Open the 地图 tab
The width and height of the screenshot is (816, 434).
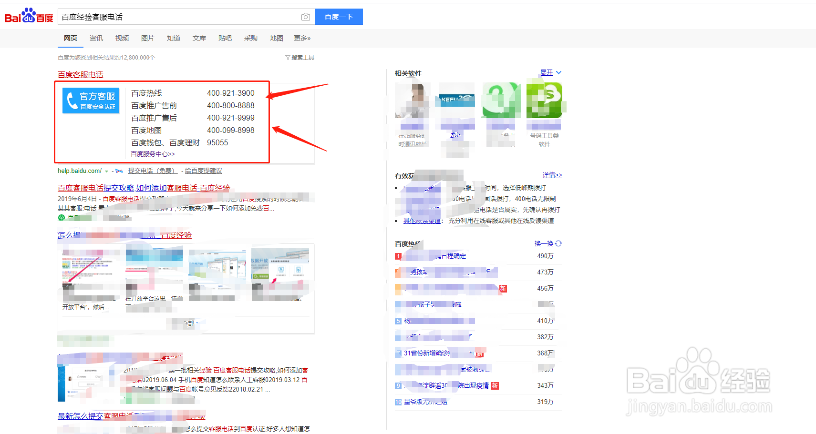[277, 38]
